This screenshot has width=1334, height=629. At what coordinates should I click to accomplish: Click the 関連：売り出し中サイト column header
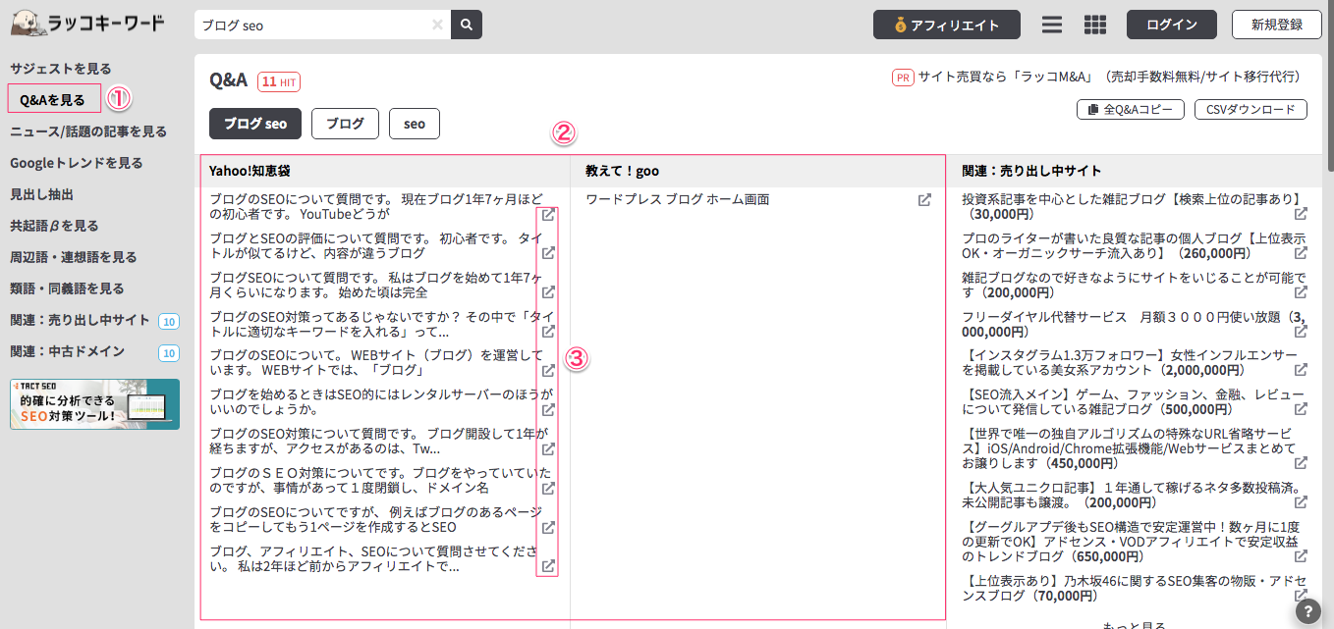click(1031, 171)
